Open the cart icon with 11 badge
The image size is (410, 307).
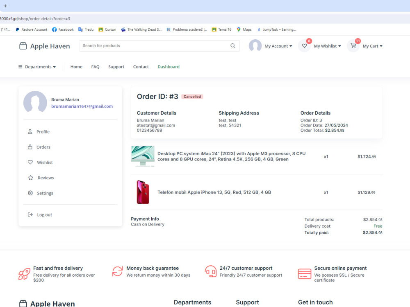click(x=353, y=46)
